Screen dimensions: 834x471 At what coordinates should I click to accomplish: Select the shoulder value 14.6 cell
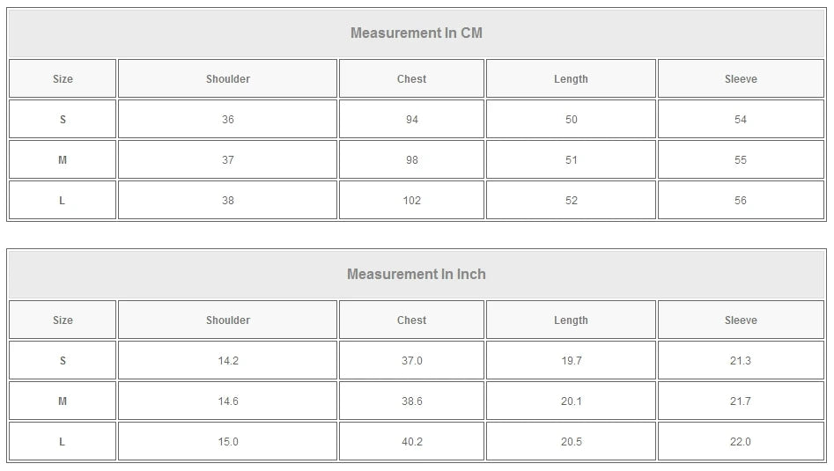pyautogui.click(x=227, y=401)
